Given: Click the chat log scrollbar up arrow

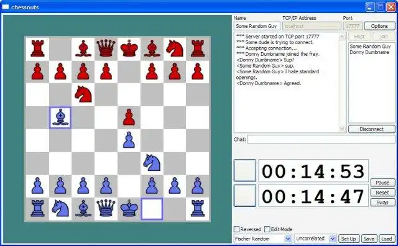Looking at the screenshot, I should click(343, 37).
